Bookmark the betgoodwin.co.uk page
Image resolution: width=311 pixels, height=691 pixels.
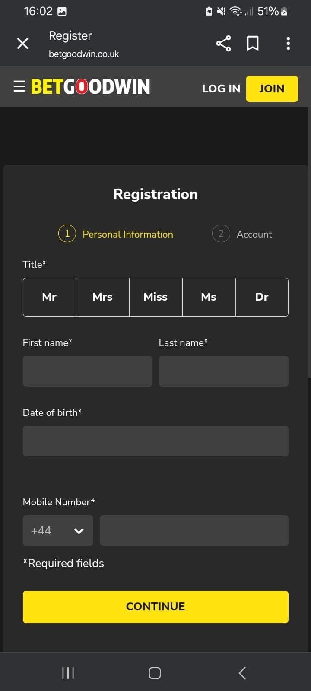click(x=253, y=43)
